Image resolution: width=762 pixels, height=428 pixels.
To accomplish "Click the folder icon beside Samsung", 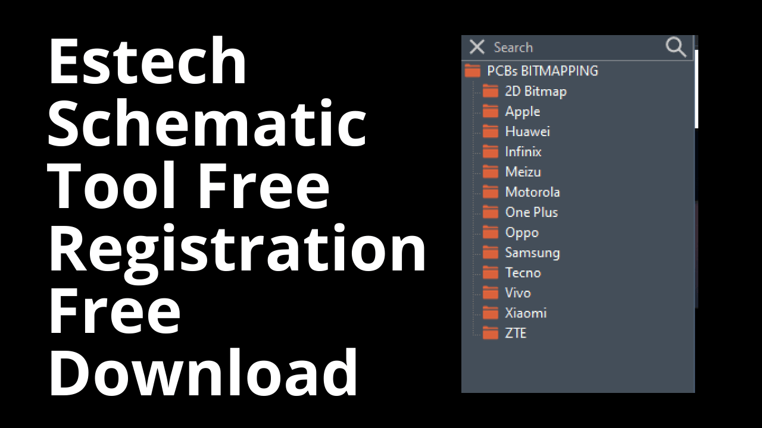I will pyautogui.click(x=491, y=252).
